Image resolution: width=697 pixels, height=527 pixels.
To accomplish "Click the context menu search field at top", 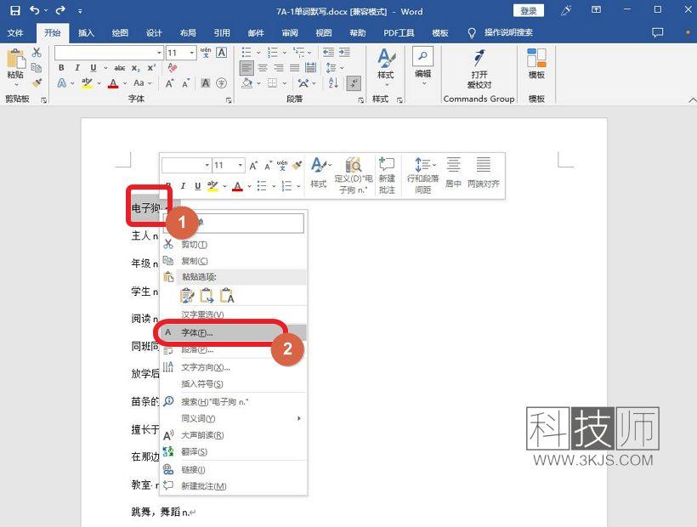I will coord(234,223).
